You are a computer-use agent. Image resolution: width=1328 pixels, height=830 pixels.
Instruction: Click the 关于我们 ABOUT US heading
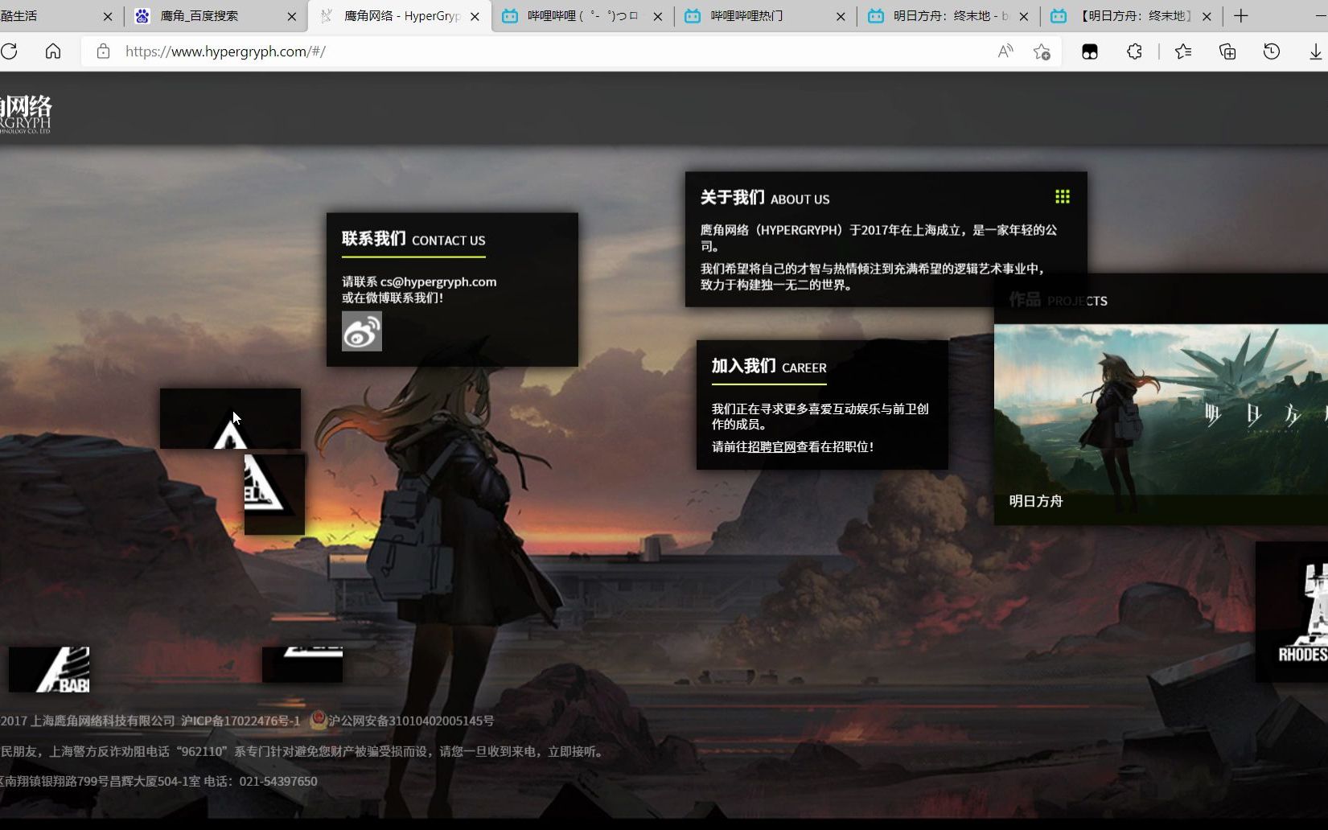coord(765,198)
